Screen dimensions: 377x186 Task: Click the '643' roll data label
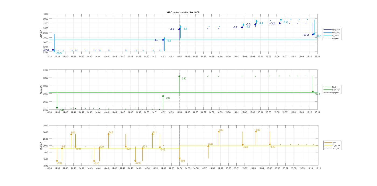pos(73,133)
